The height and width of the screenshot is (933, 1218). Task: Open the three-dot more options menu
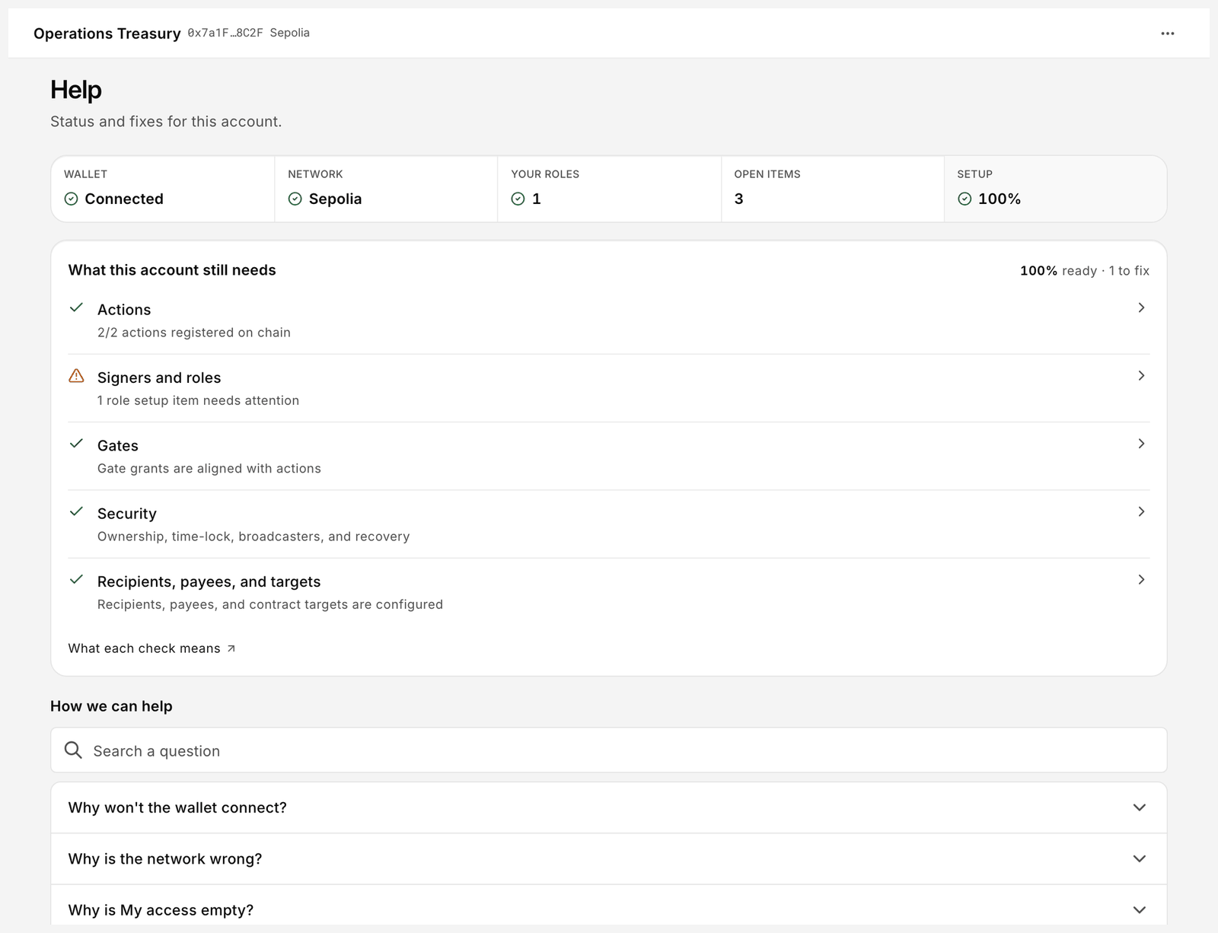(x=1167, y=33)
